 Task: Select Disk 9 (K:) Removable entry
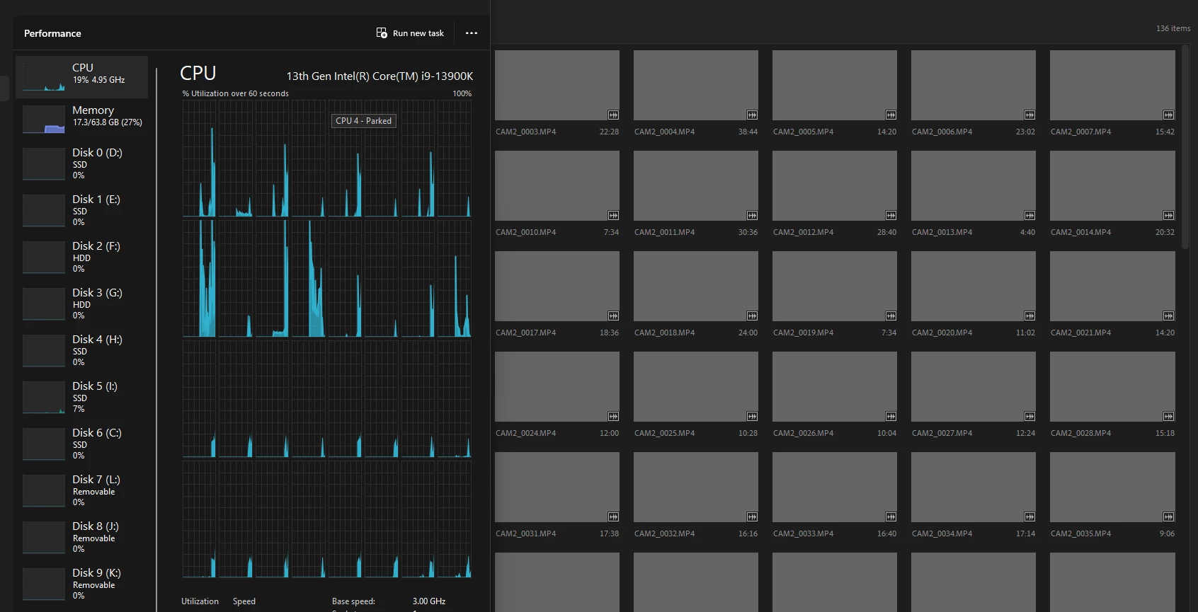coord(82,584)
